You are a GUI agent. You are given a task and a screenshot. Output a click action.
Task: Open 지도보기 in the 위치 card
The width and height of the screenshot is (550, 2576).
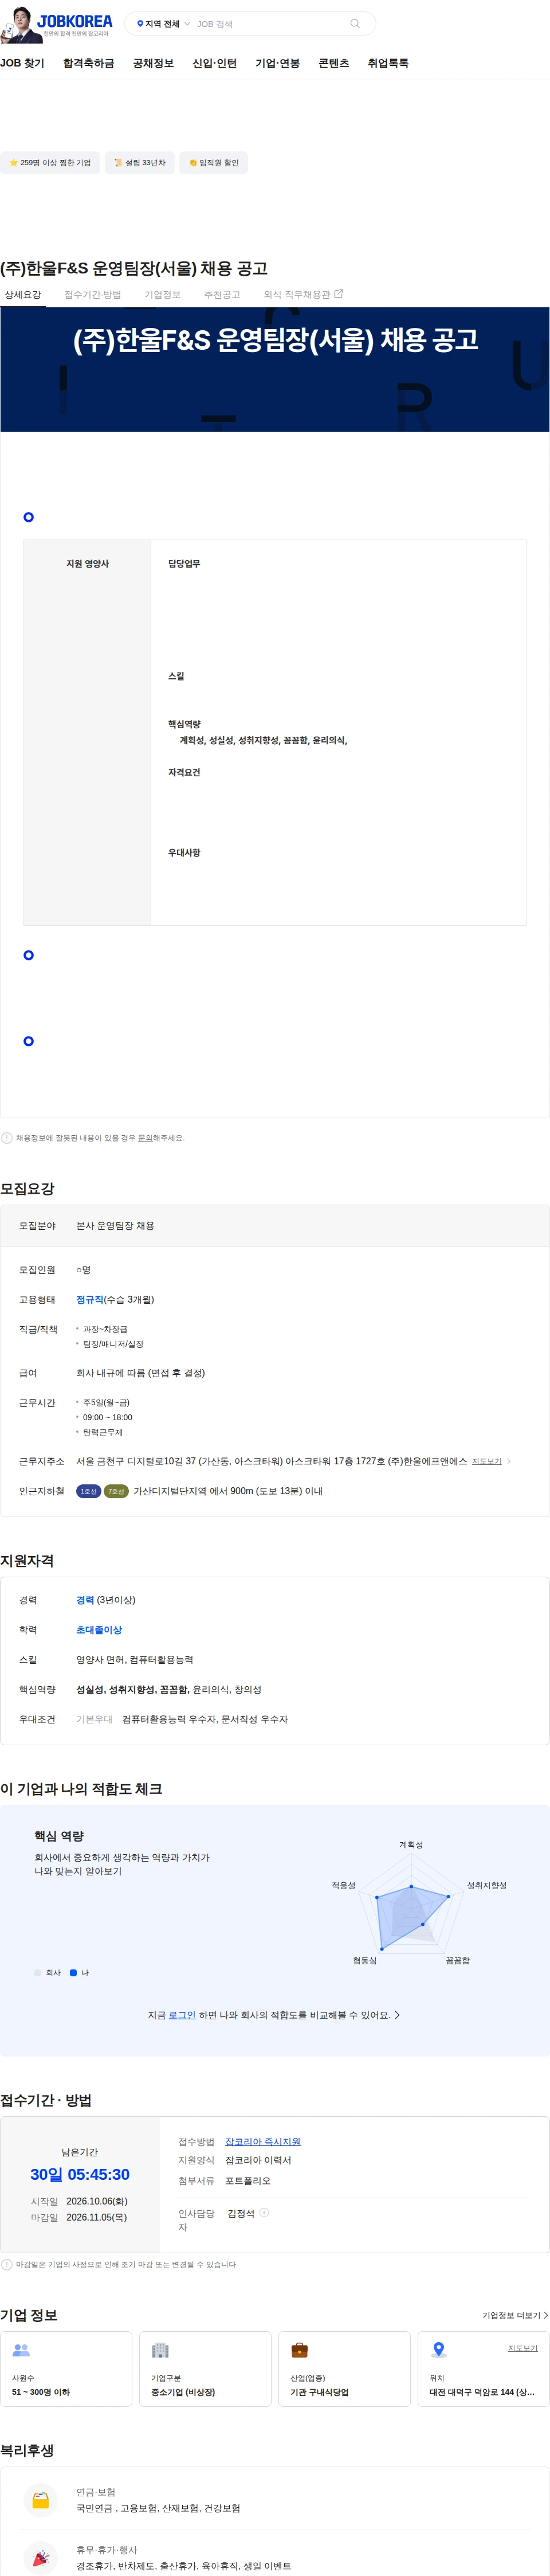click(523, 2348)
